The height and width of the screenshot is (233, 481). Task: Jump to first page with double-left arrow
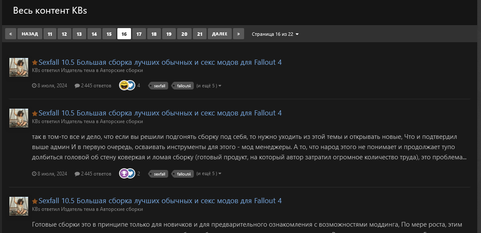[x=11, y=34]
